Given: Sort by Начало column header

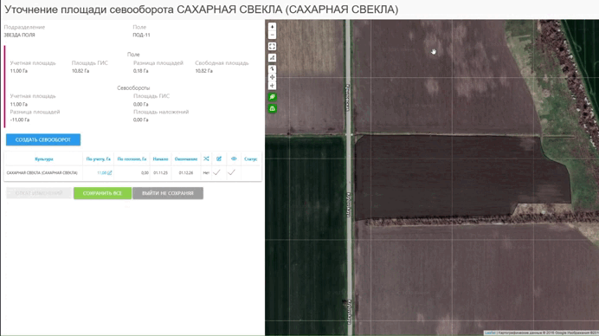Looking at the screenshot, I should pos(160,159).
